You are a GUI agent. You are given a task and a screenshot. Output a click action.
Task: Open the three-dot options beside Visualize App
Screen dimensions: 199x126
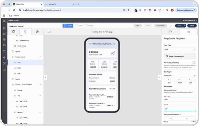(x=171, y=26)
